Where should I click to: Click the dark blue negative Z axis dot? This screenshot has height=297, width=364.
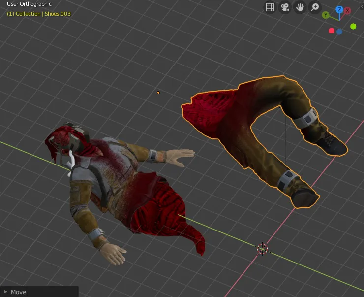point(339,32)
